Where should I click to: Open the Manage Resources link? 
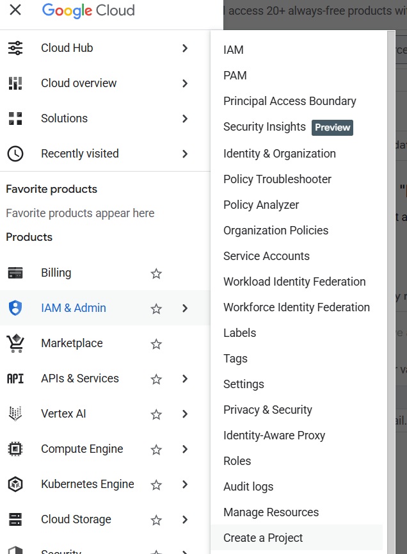(x=271, y=512)
